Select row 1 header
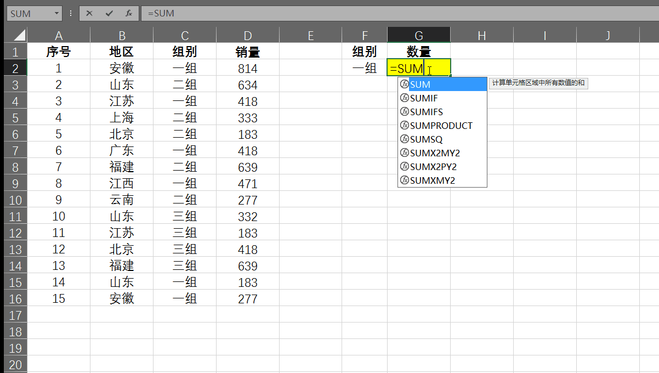659x373 pixels. pos(15,52)
